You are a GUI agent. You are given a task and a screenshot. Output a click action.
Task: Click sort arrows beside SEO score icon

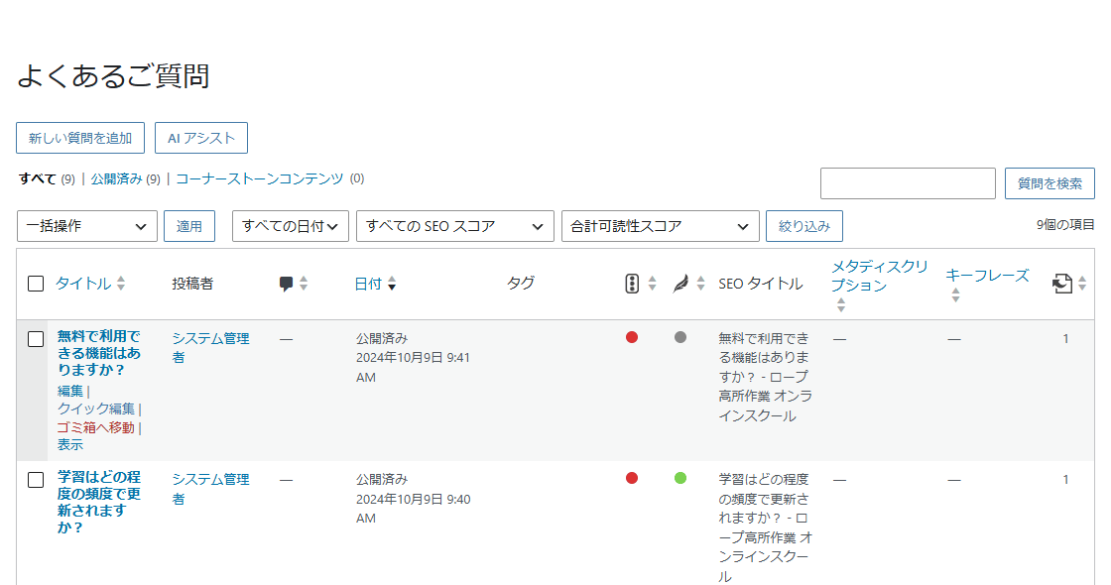652,284
